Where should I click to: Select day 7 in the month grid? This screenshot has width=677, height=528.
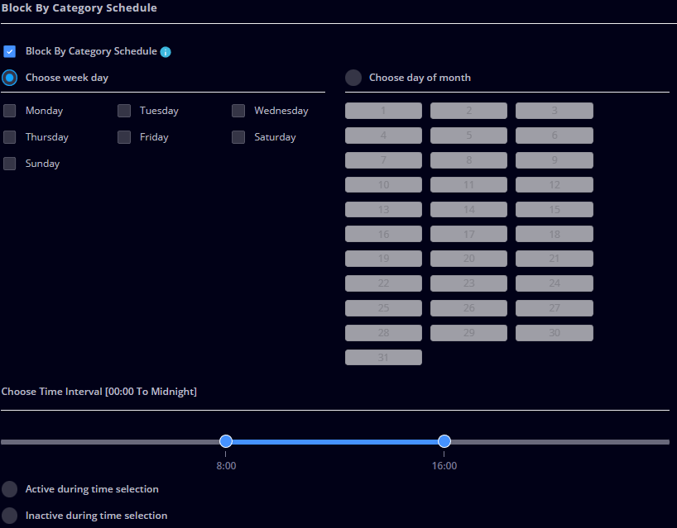click(383, 160)
